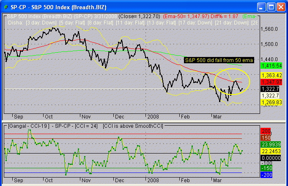
Task: Click the '3 day: Down' Disha entry
Action: [41, 23]
